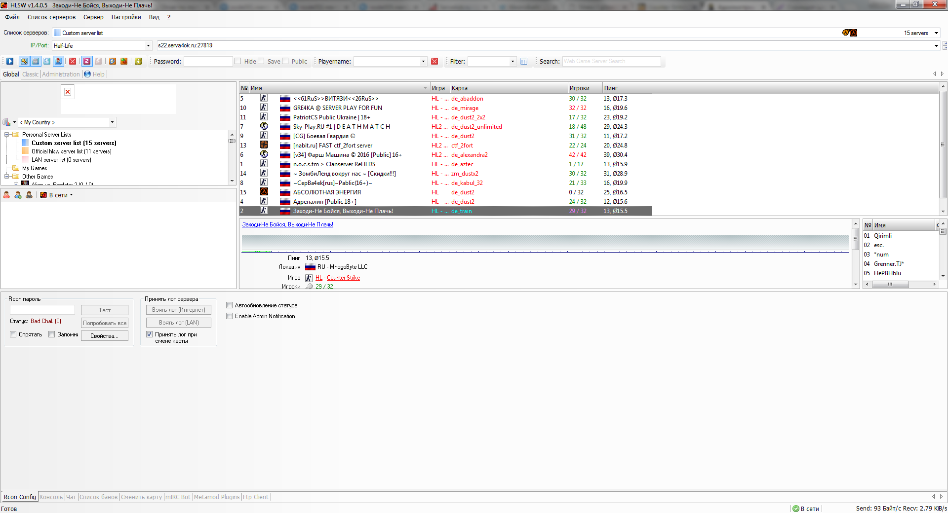
Task: Click game icon on Sky-Play.RU server row
Action: tap(264, 126)
